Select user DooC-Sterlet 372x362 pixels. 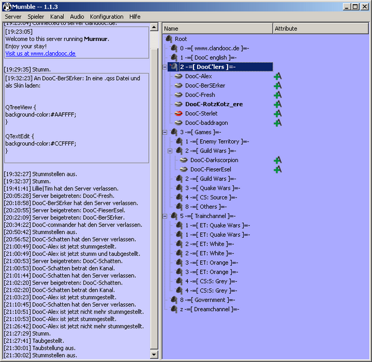point(201,114)
